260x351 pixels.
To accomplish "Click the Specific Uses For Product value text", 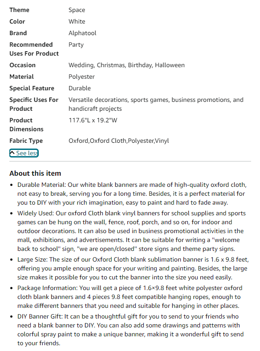I will pos(156,104).
